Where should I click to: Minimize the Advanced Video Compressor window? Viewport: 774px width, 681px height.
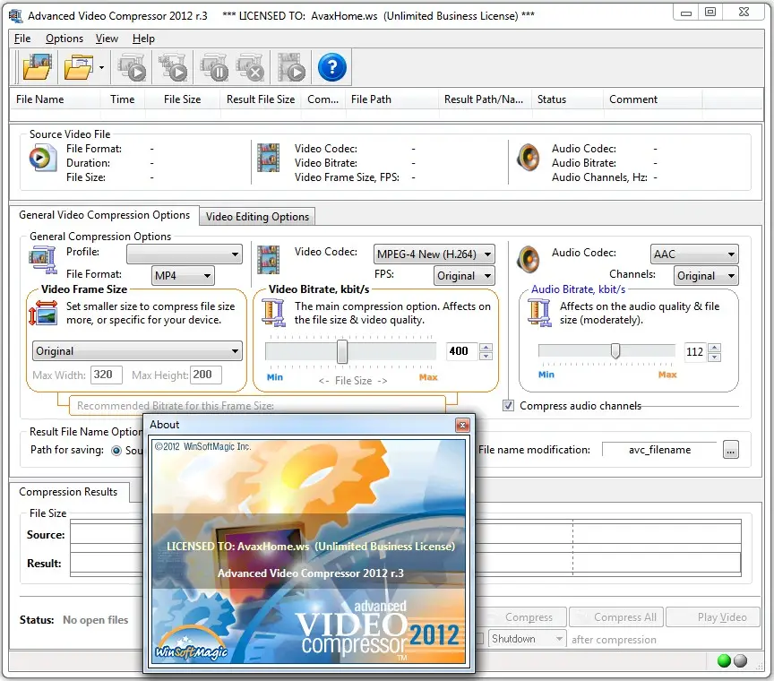pyautogui.click(x=686, y=13)
